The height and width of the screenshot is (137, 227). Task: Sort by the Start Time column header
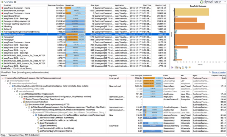pyautogui.click(x=141, y=5)
